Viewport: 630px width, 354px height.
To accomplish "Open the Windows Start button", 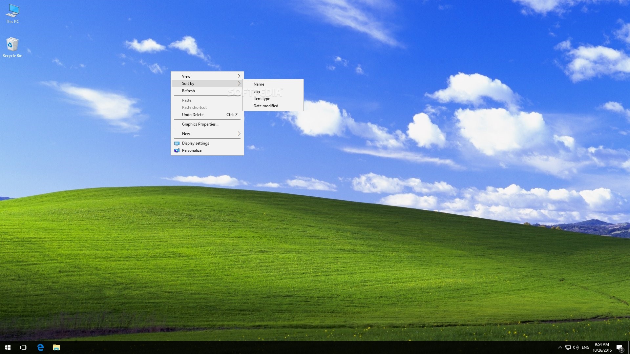I will point(8,347).
